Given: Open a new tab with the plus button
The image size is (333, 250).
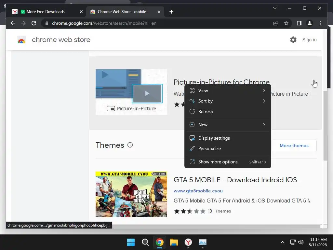Looking at the screenshot, I should pyautogui.click(x=171, y=12).
